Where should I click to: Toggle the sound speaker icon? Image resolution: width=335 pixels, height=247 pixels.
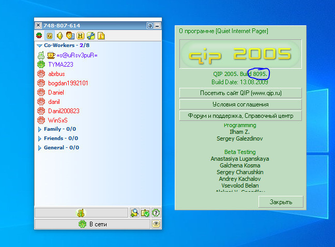pyautogui.click(x=60, y=36)
